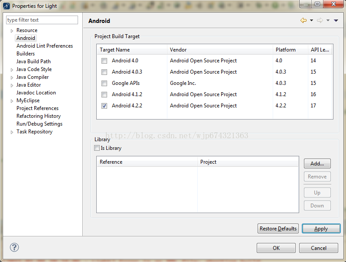Open Run/Debug Settings page

pyautogui.click(x=39, y=124)
